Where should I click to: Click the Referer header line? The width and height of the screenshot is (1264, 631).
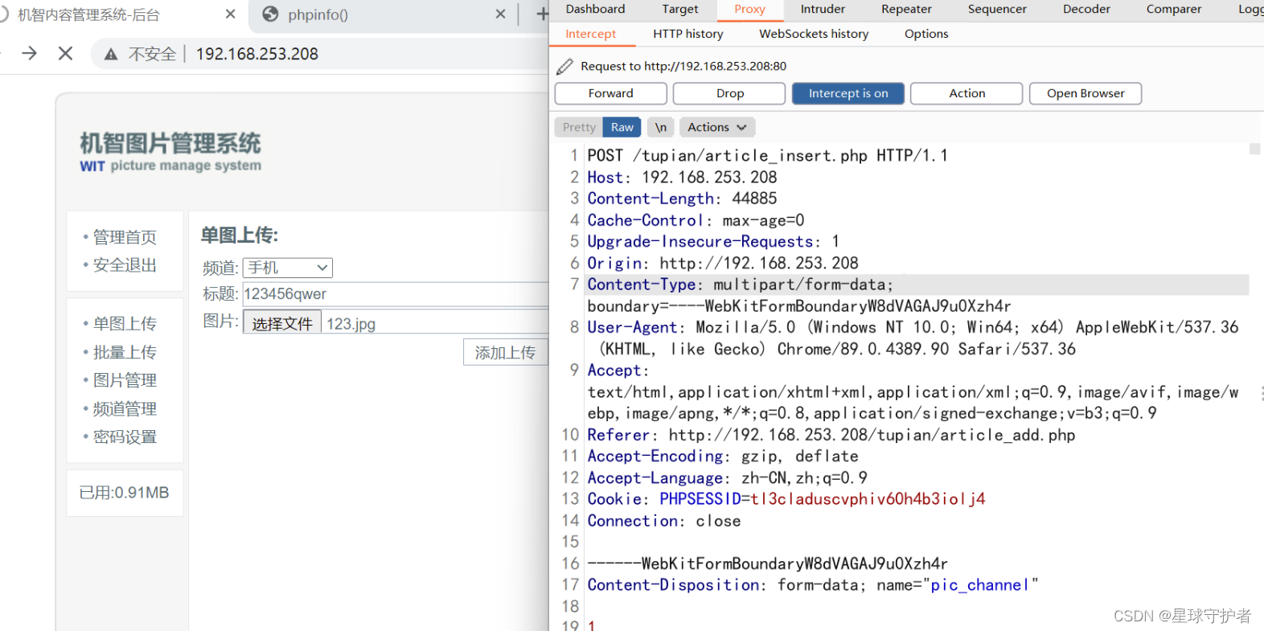tap(831, 434)
